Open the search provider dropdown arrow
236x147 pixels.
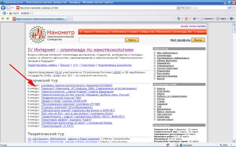tap(234, 8)
